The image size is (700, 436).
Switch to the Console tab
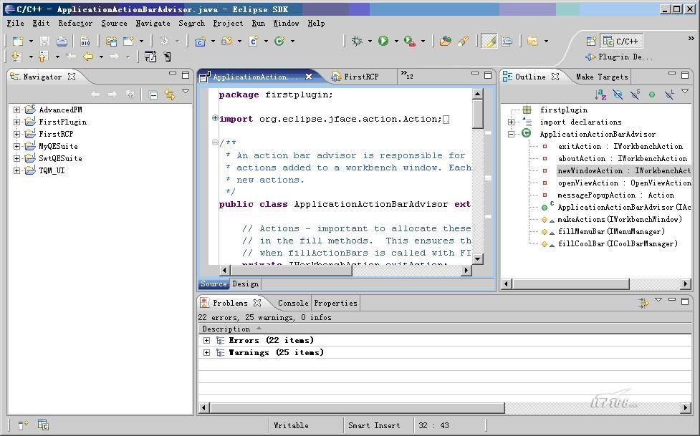point(293,303)
